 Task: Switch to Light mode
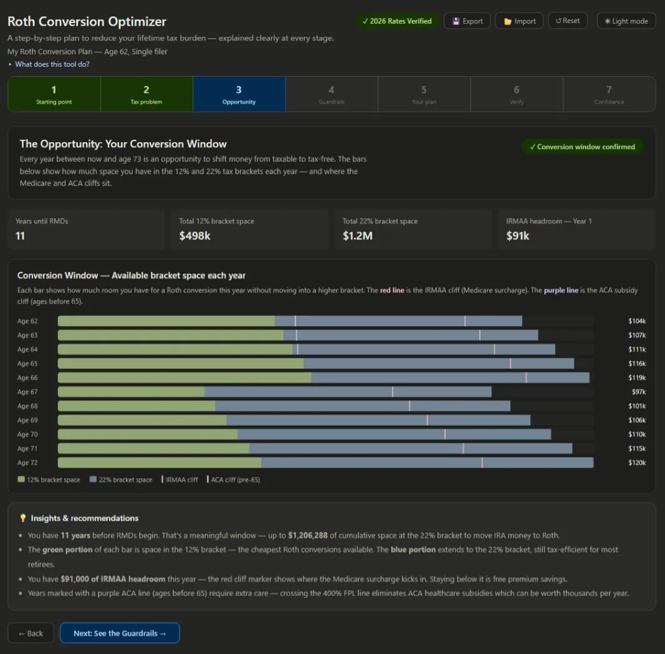[x=626, y=21]
